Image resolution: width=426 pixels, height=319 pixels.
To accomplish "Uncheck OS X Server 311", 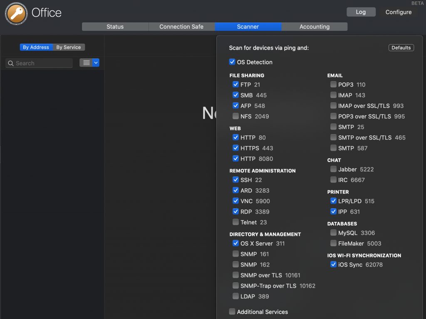I will (235, 243).
